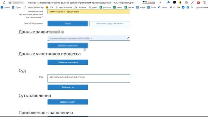The width and height of the screenshot is (208, 117).
Task: Click the bookmark page icon in the address bar
Action: coord(160,3)
